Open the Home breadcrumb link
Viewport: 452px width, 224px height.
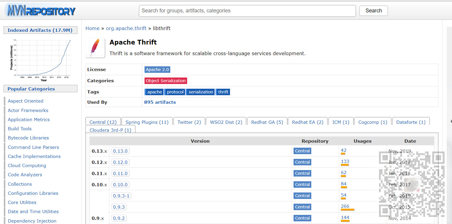(93, 28)
